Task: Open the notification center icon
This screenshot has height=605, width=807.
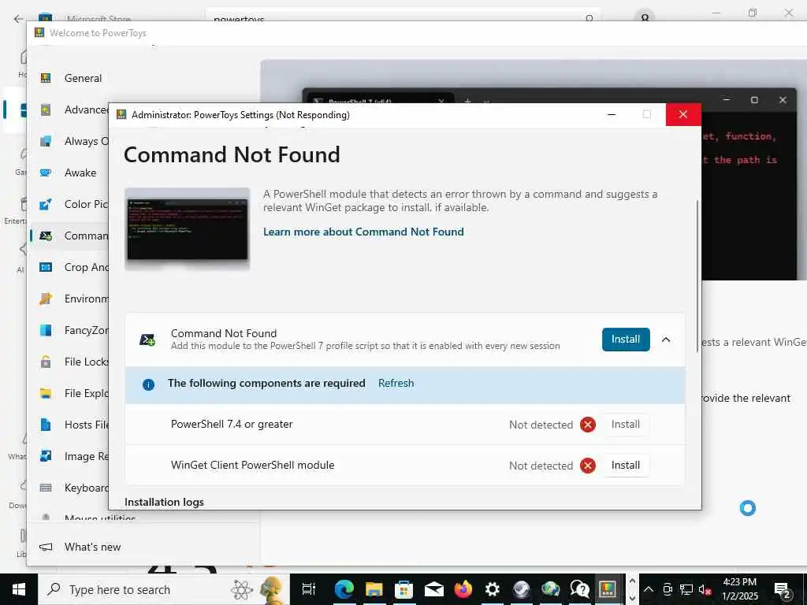Action: 782,589
